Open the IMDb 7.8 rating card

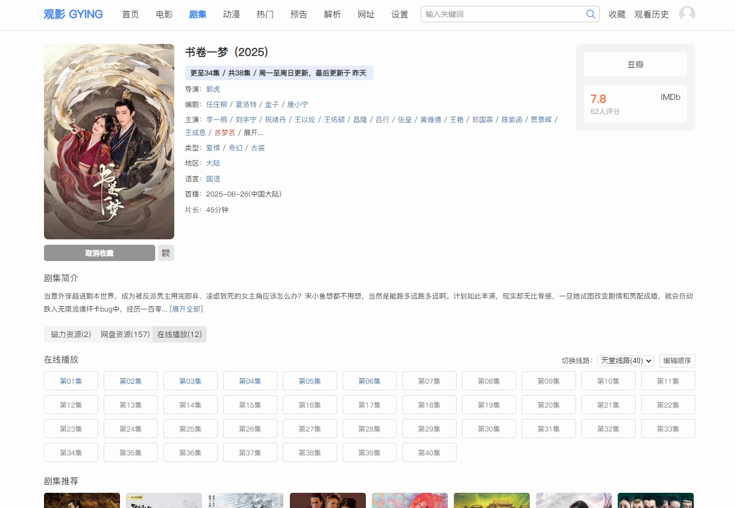coord(636,104)
